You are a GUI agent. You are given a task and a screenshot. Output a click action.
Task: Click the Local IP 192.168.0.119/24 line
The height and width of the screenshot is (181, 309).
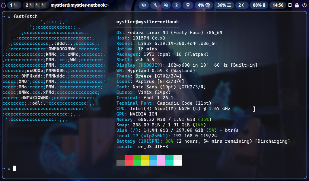[x=167, y=136]
